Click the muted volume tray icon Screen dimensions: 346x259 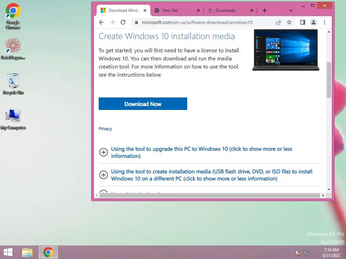click(x=298, y=253)
